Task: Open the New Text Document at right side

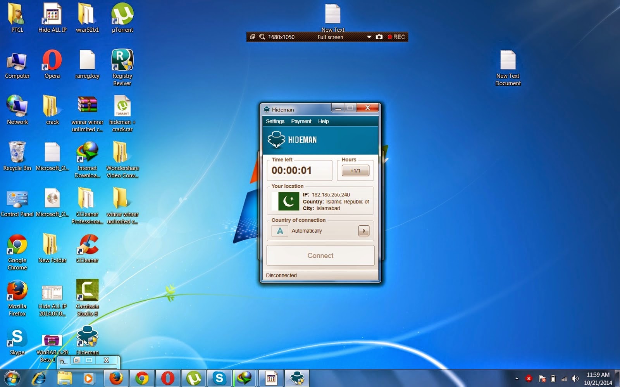Action: tap(508, 67)
